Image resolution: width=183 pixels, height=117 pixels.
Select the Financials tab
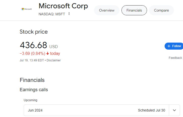134,10
